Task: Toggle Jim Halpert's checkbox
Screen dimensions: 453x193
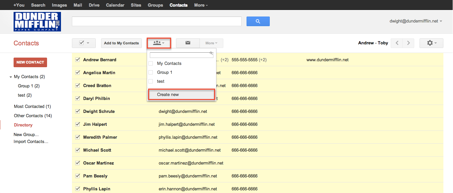Action: pyautogui.click(x=78, y=124)
